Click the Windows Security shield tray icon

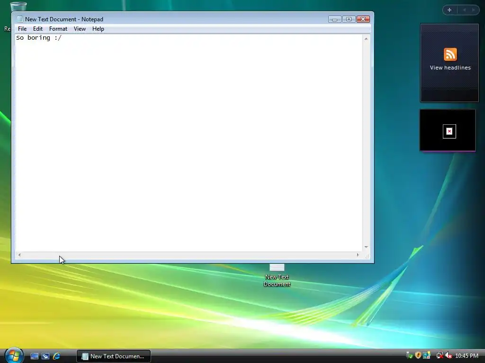click(x=418, y=355)
